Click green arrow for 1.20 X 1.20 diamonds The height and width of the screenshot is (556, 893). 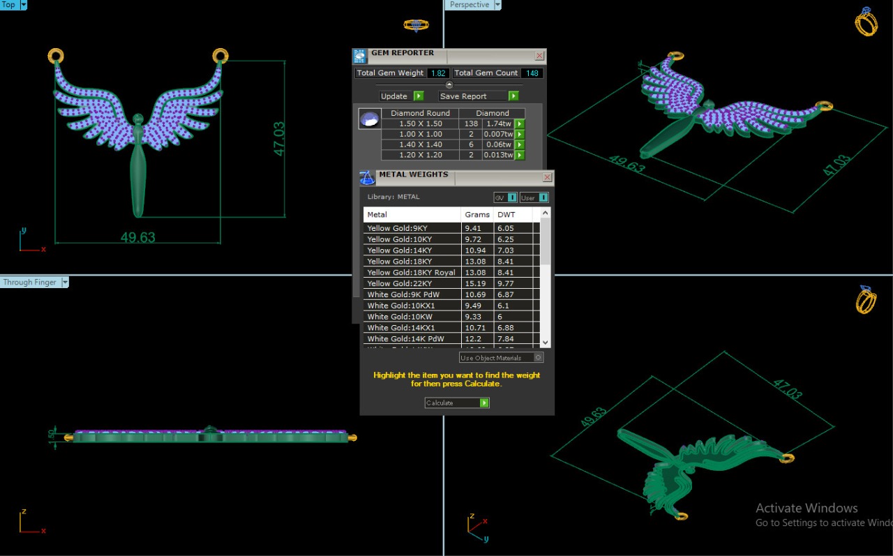pos(519,156)
